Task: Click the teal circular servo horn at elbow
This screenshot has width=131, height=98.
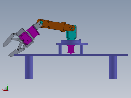Action: [41, 23]
